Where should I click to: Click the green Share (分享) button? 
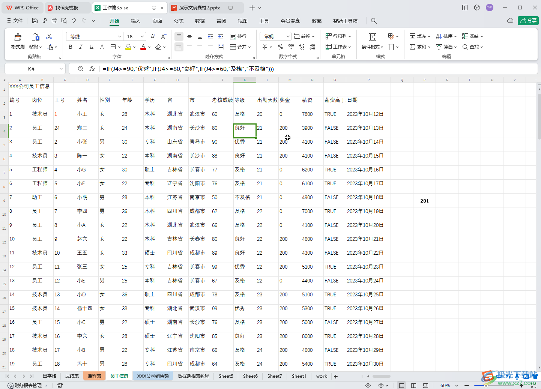pyautogui.click(x=528, y=21)
